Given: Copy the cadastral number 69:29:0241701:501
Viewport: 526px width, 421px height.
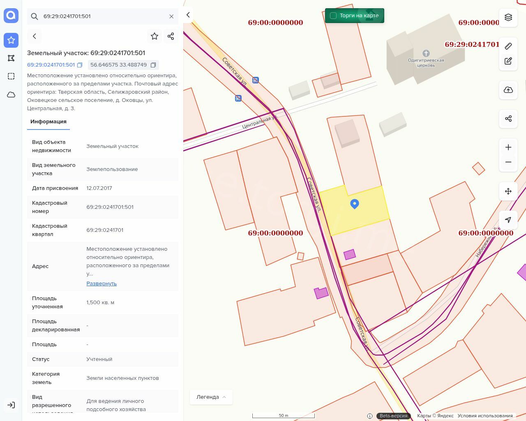Looking at the screenshot, I should 80,65.
